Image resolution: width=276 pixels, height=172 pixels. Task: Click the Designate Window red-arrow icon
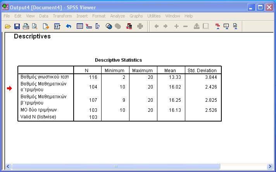pyautogui.click(x=129, y=26)
